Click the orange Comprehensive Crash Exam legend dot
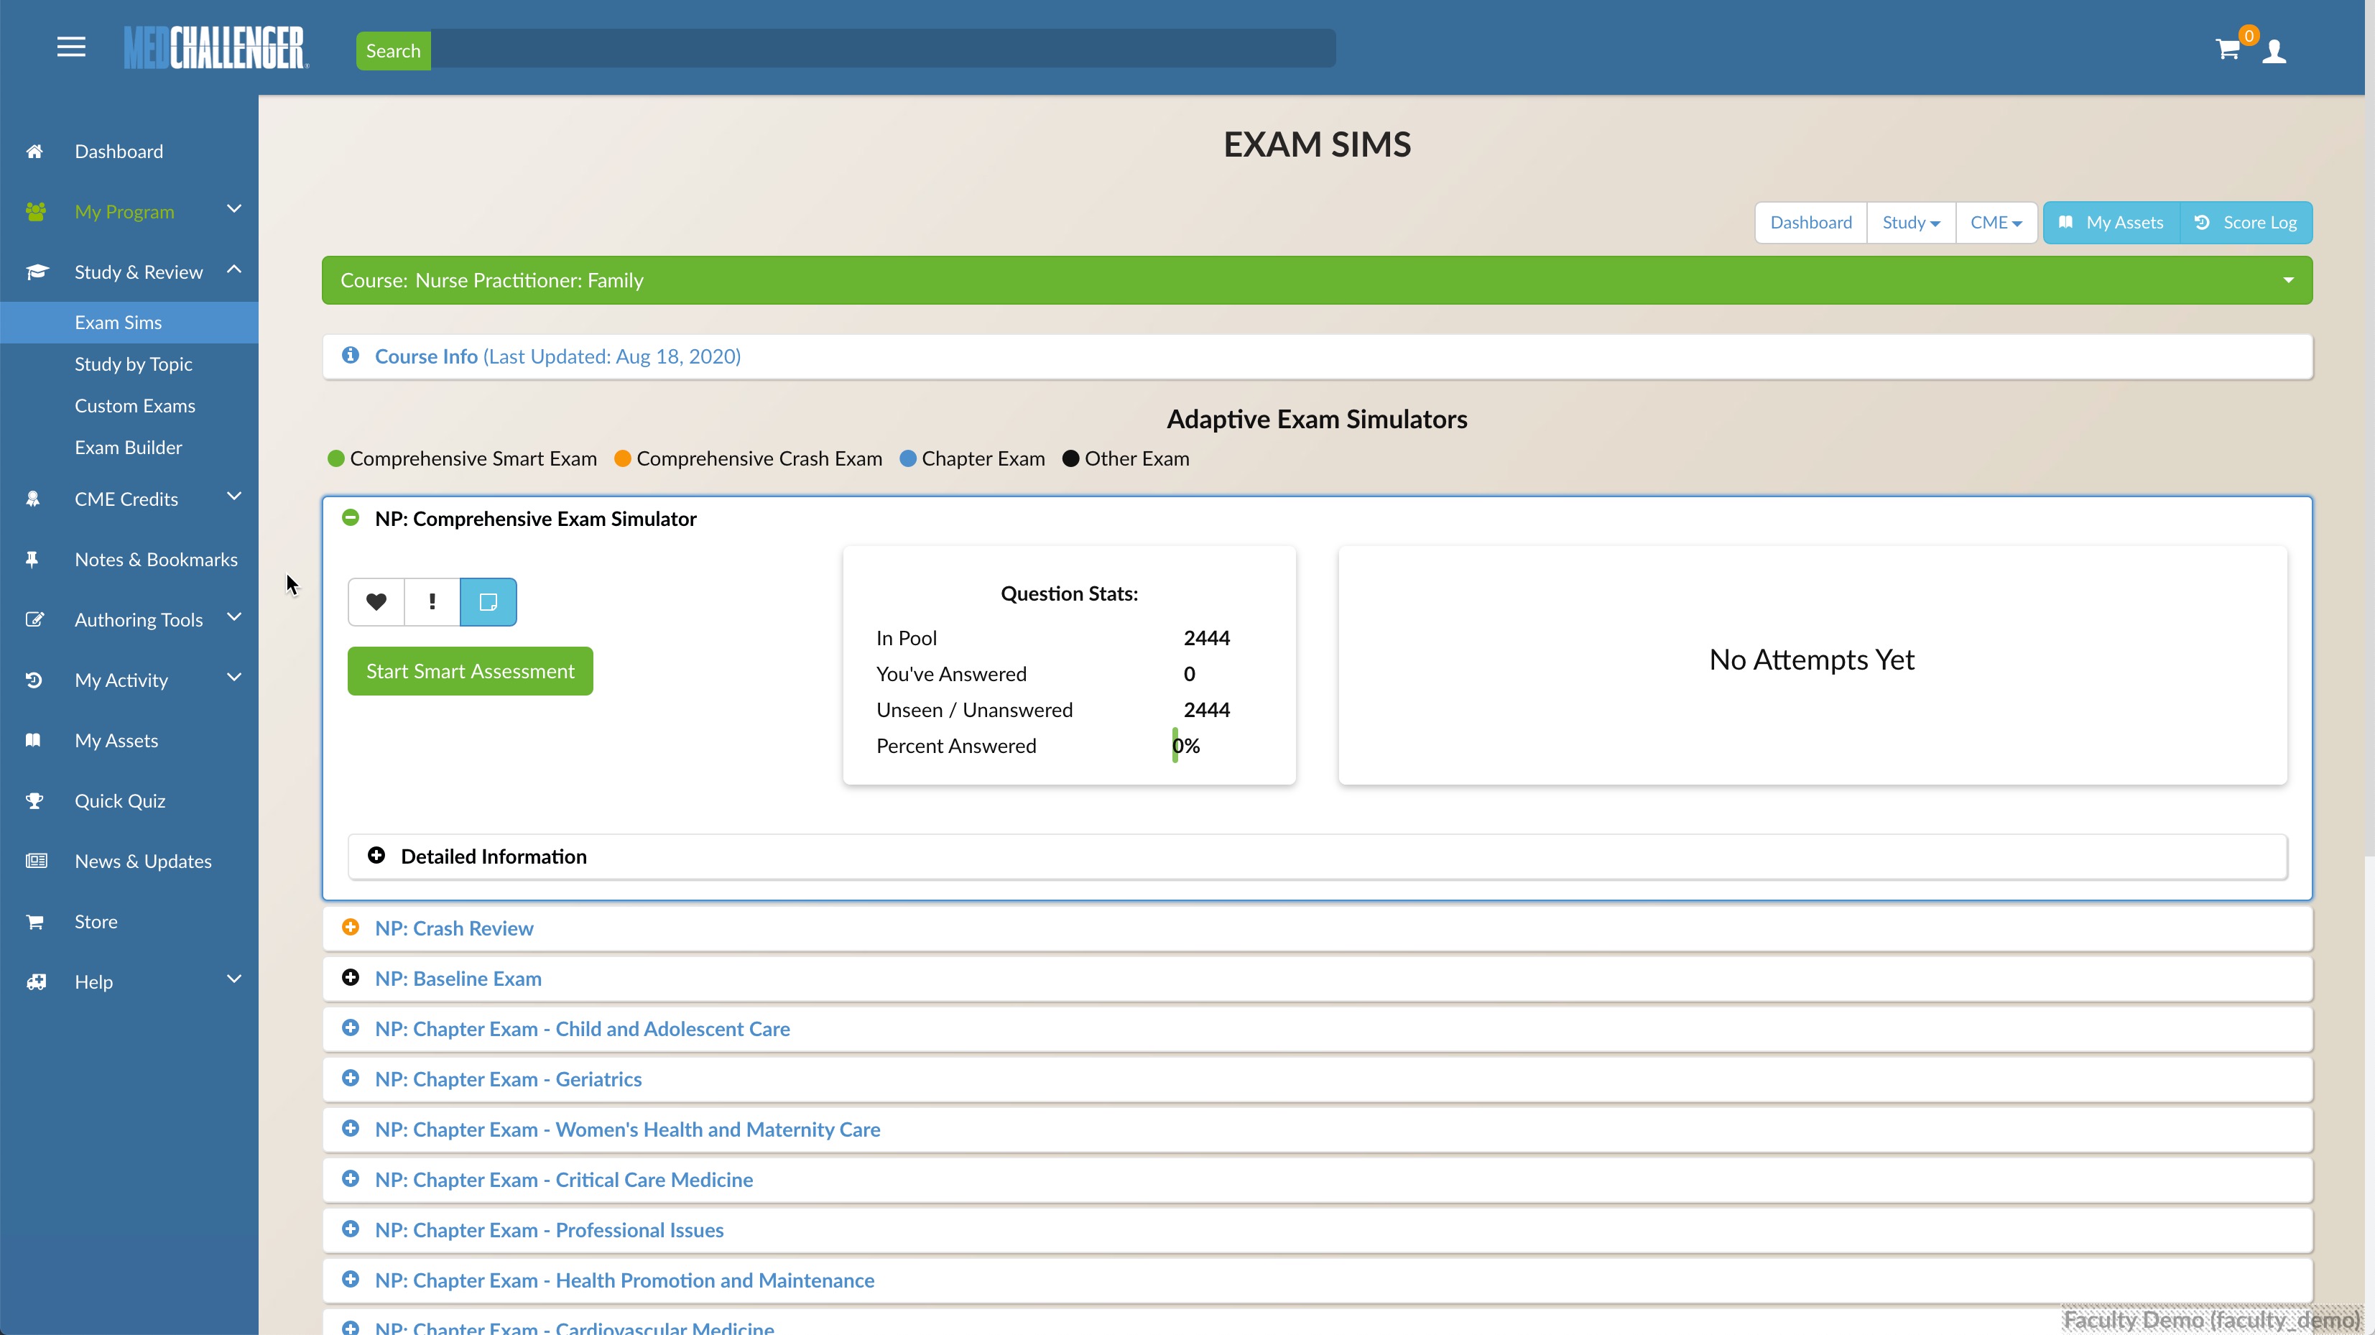Viewport: 2375px width, 1335px height. 622,459
